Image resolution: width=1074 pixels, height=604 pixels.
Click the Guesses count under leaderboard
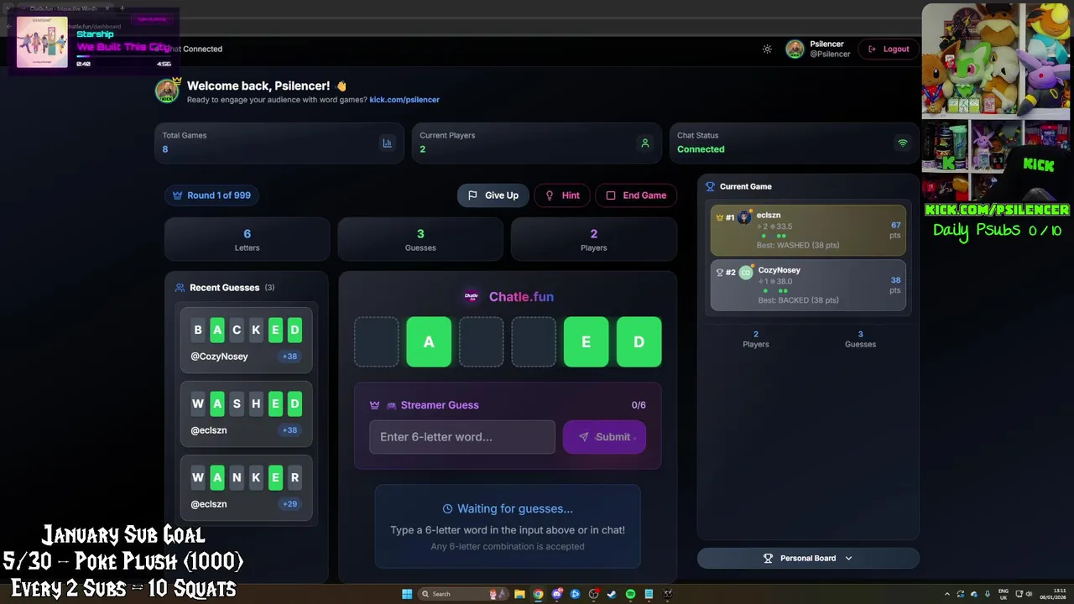tap(860, 339)
